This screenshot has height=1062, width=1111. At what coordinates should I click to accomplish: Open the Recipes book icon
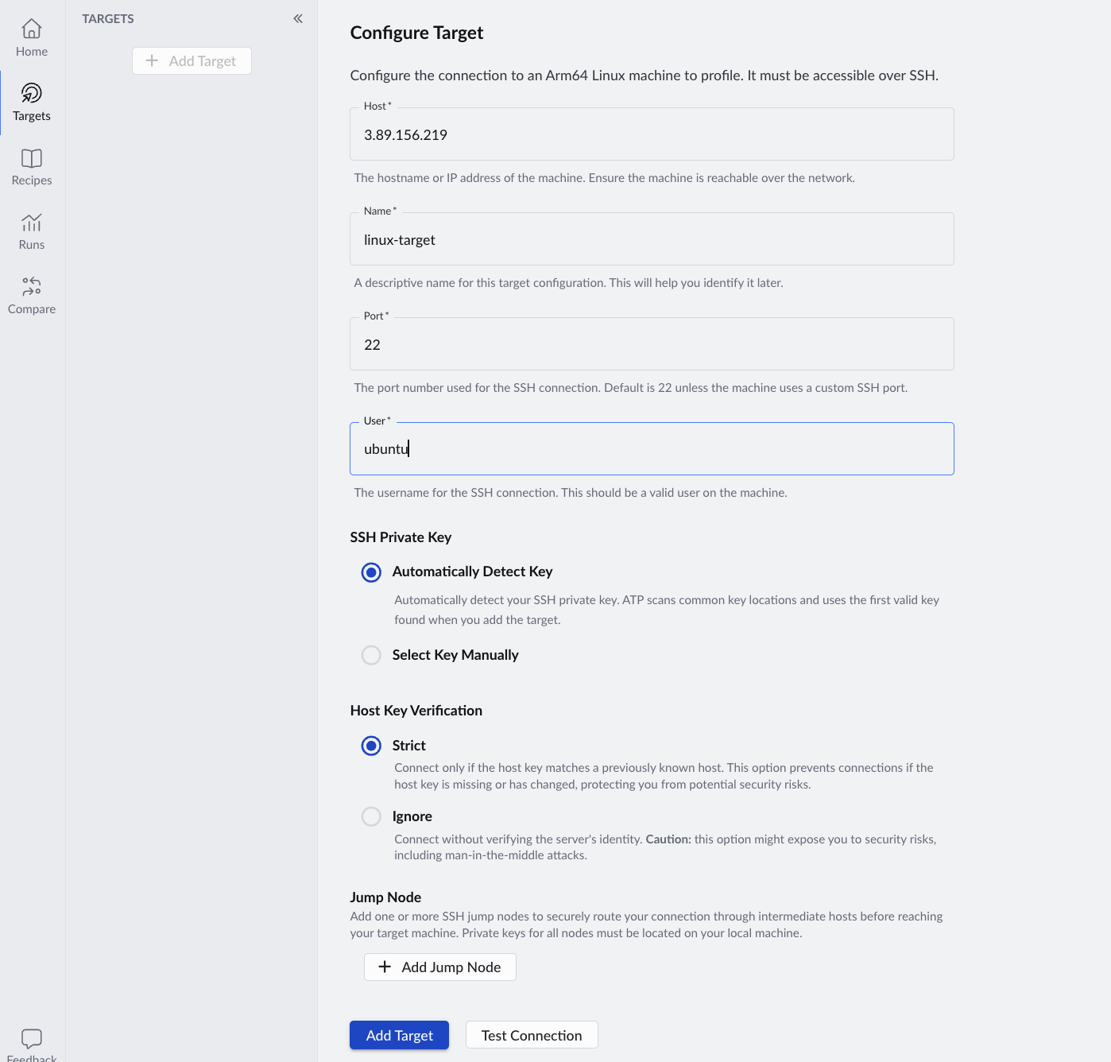(32, 158)
